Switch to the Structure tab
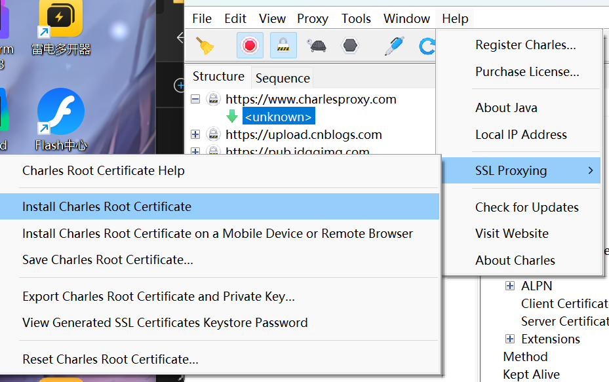This screenshot has height=382, width=609. (x=218, y=76)
